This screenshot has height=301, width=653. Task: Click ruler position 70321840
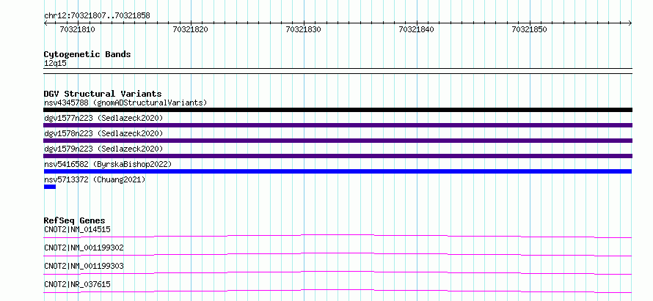417,29
